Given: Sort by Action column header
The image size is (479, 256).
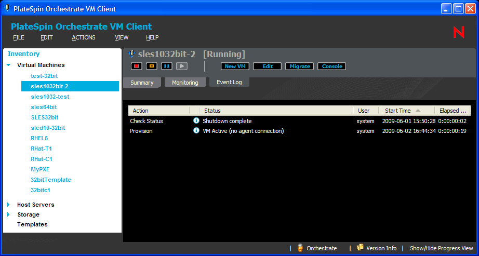Looking at the screenshot, I should (x=159, y=111).
